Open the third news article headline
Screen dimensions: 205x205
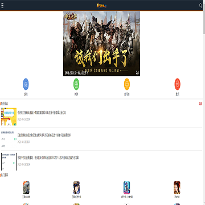tap(48, 158)
